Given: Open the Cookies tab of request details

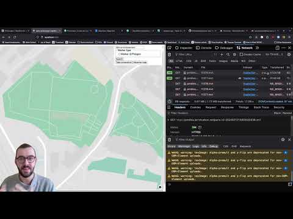Looking at the screenshot, I should tap(195, 107).
